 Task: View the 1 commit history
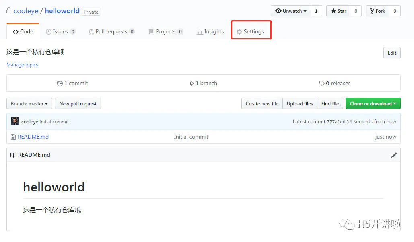point(72,83)
